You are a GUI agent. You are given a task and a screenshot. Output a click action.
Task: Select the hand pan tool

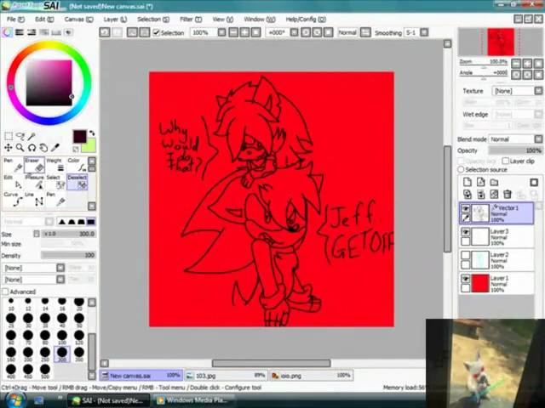tap(43, 148)
